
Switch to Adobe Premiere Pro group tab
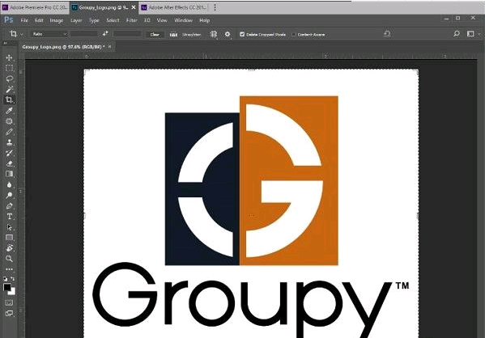35,7
